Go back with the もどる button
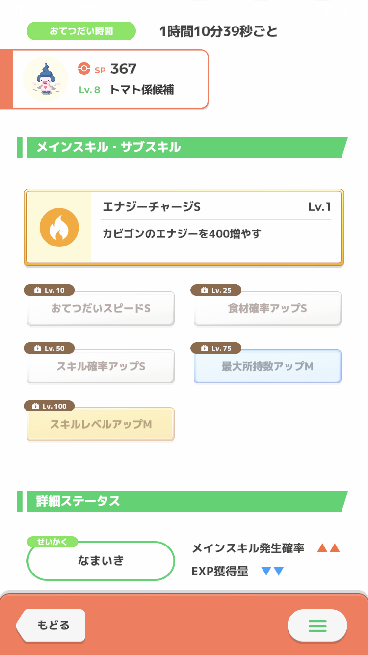The image size is (368, 655). [x=51, y=626]
